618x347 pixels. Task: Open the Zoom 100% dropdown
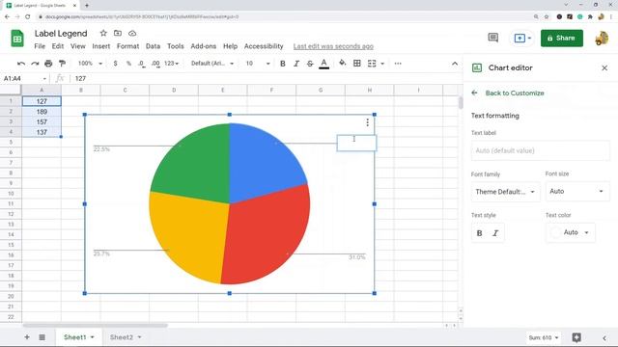pyautogui.click(x=90, y=64)
